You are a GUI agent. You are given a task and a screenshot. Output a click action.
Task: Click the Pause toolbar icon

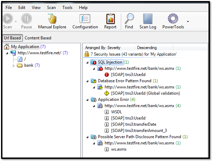click(26, 19)
